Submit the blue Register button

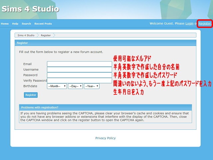click(31, 95)
